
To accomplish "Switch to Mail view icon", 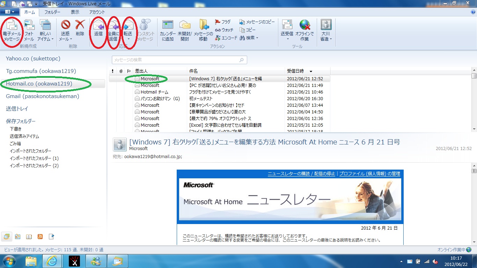I will coord(7,237).
